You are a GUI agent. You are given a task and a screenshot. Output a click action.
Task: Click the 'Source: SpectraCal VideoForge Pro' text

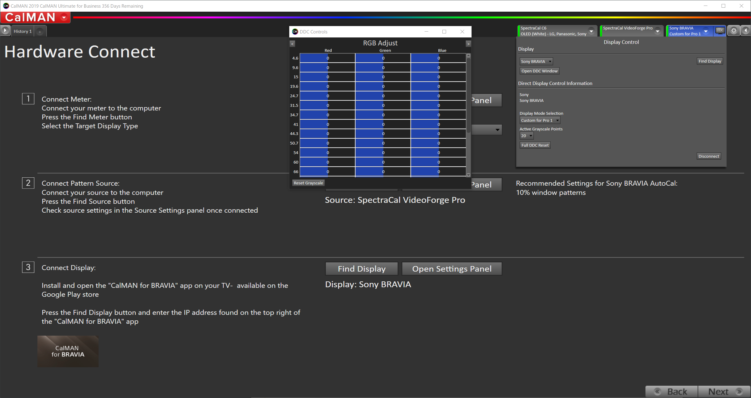[x=395, y=200]
